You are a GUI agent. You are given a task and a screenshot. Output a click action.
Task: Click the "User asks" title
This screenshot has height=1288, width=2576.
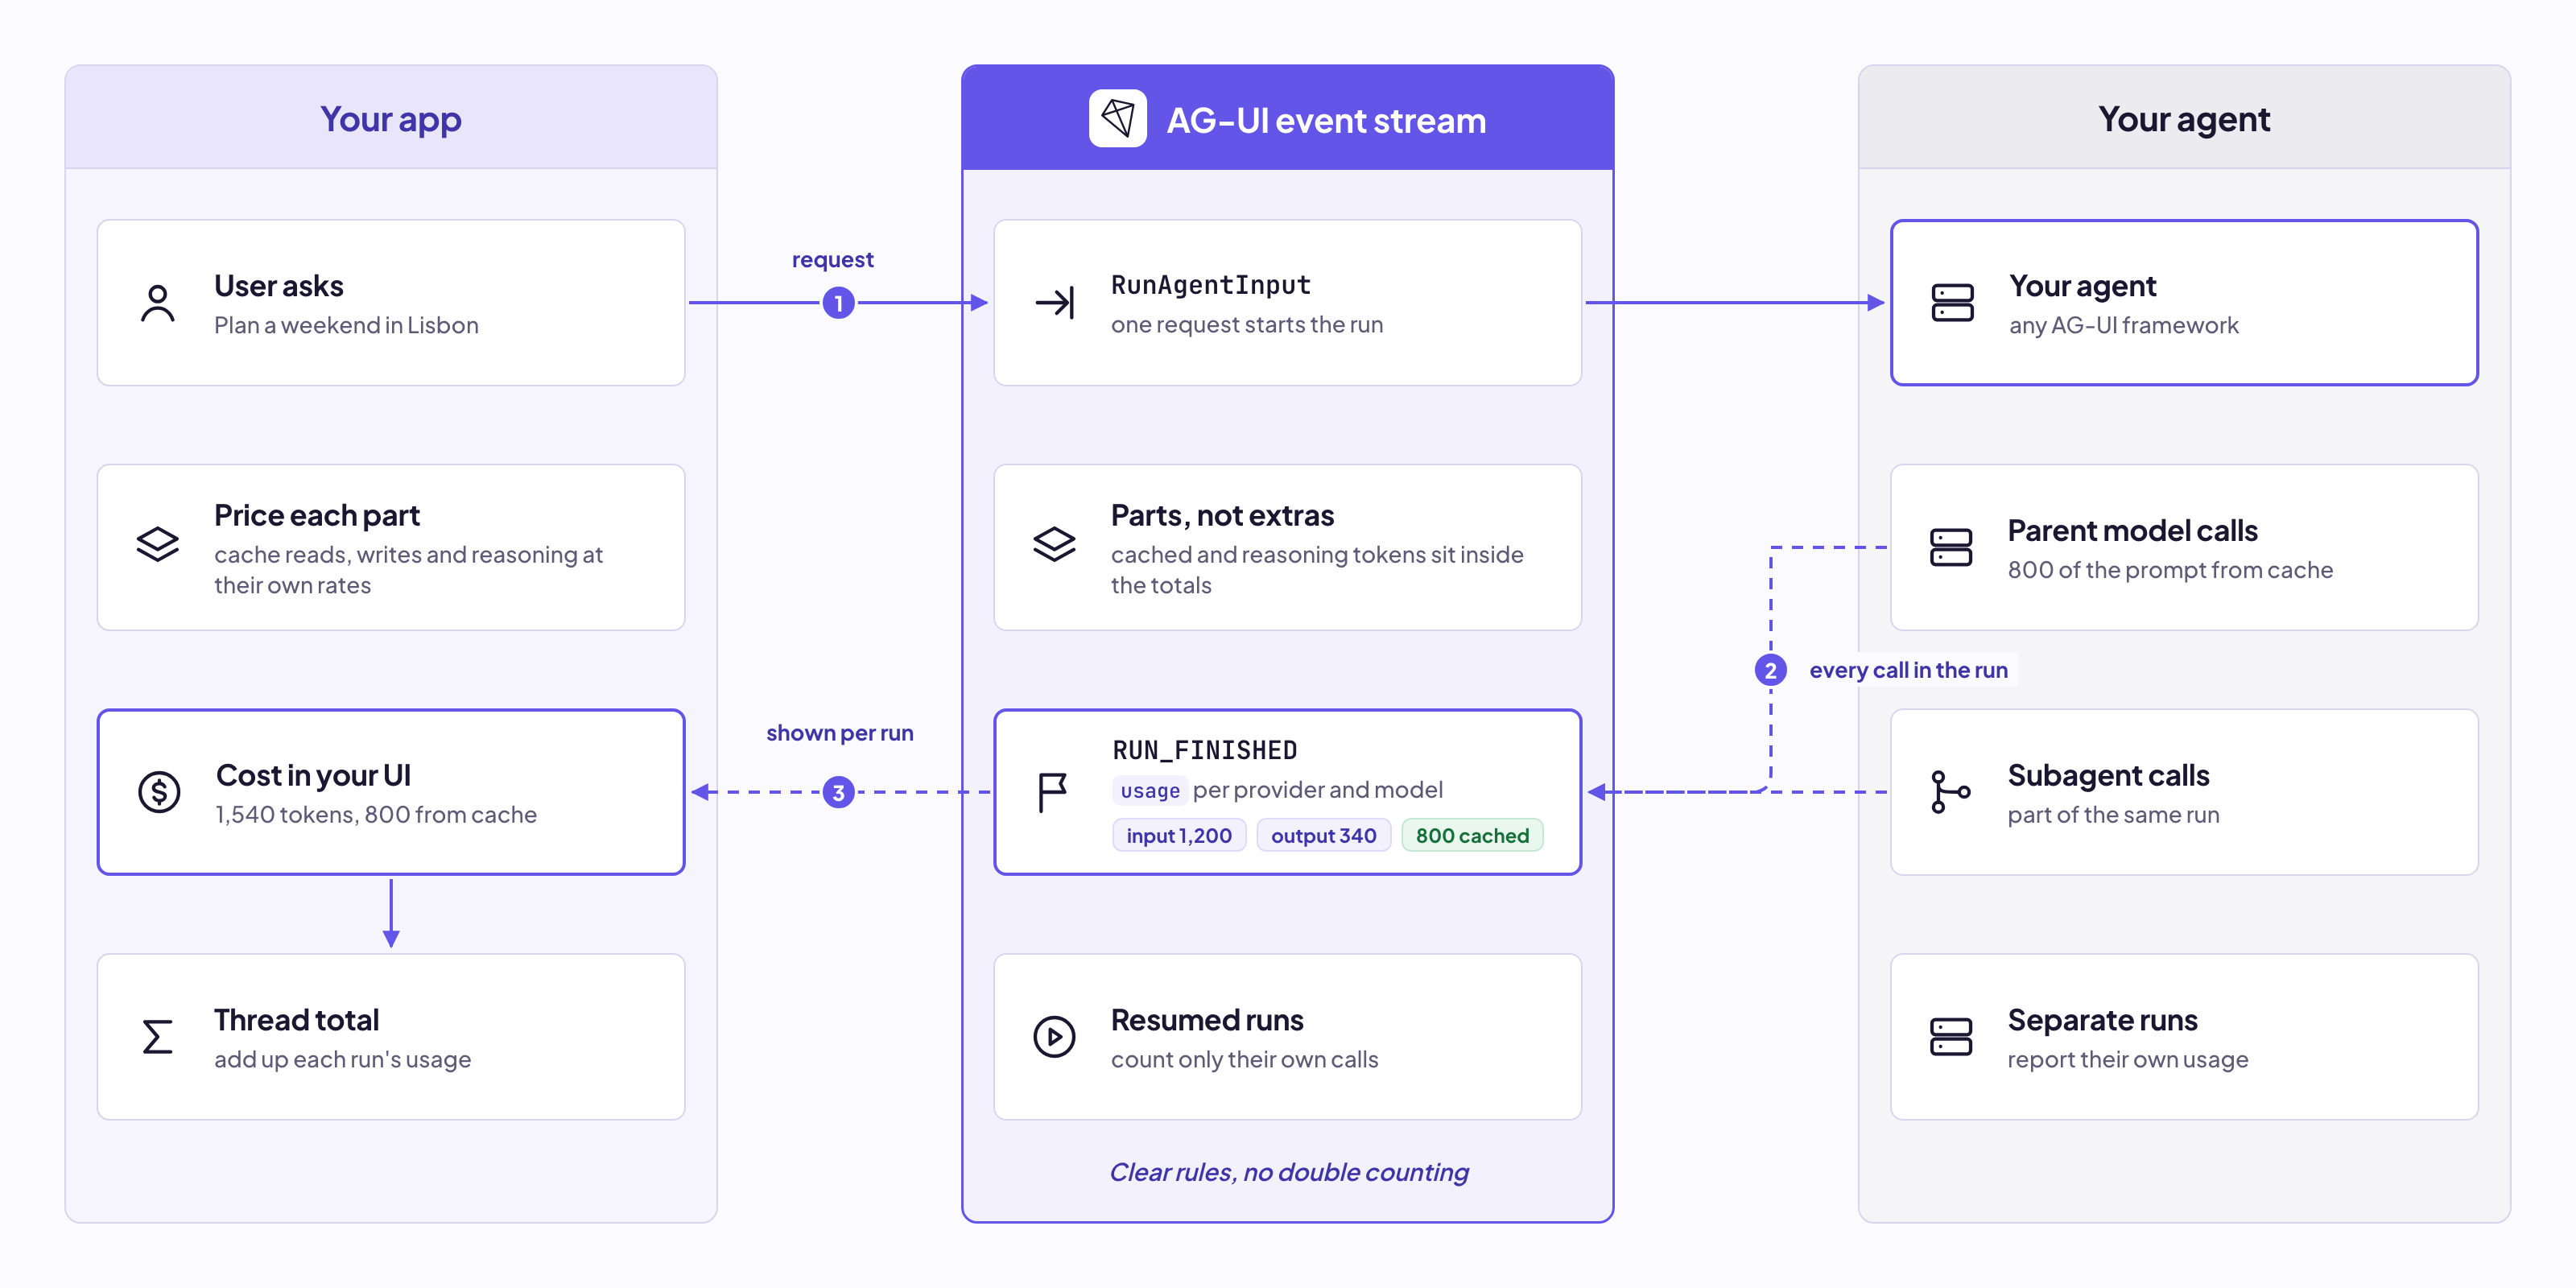(x=278, y=286)
